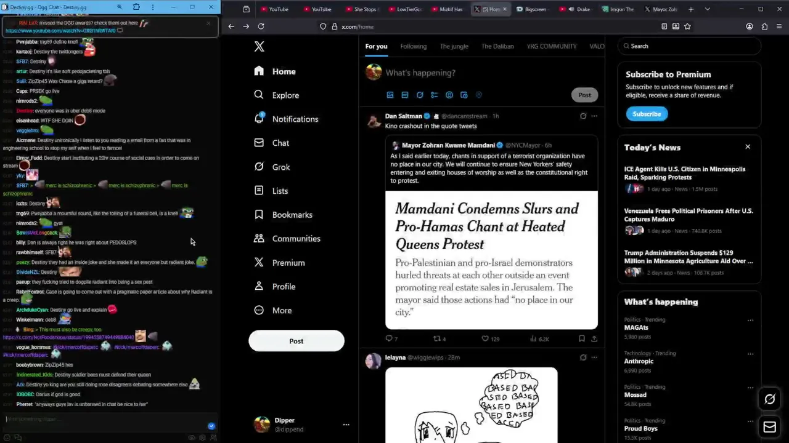Bookmark Dan Saltman's post

582,338
